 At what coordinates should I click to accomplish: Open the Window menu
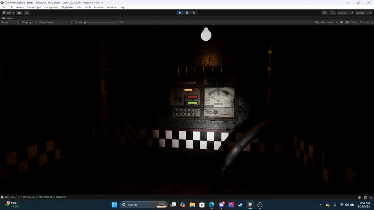111,7
